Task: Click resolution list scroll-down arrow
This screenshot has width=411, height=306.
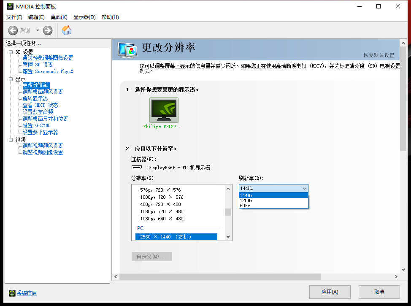Action: 228,237
